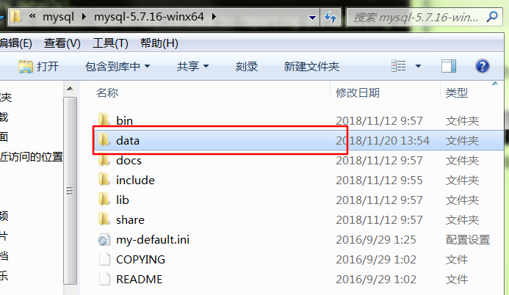Open the 工具(T) menu
This screenshot has width=509, height=295.
click(110, 43)
